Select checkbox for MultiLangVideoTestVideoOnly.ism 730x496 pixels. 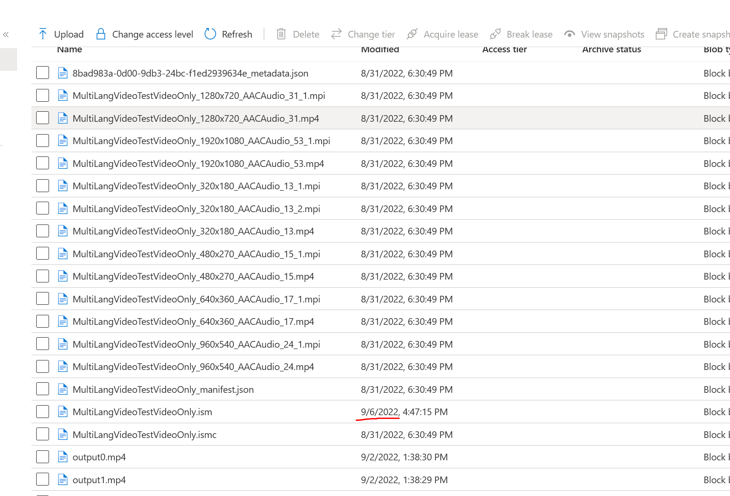43,412
